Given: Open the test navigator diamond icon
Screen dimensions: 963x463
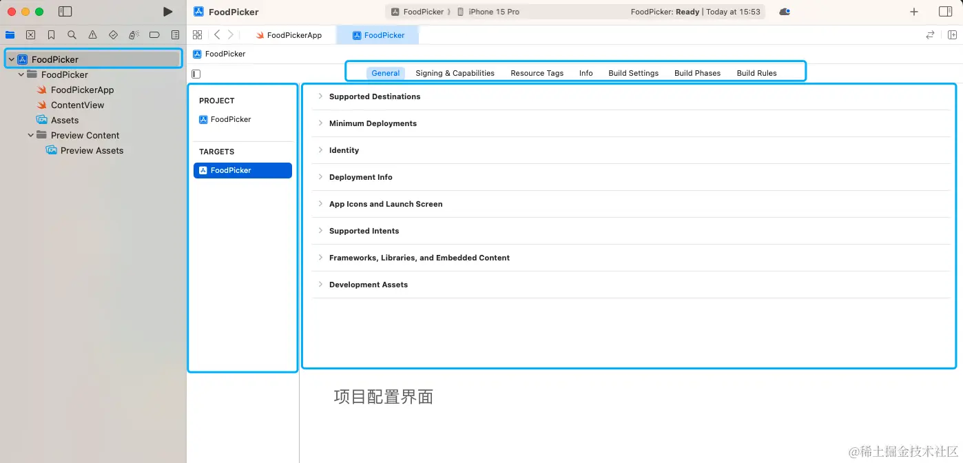Looking at the screenshot, I should (113, 34).
